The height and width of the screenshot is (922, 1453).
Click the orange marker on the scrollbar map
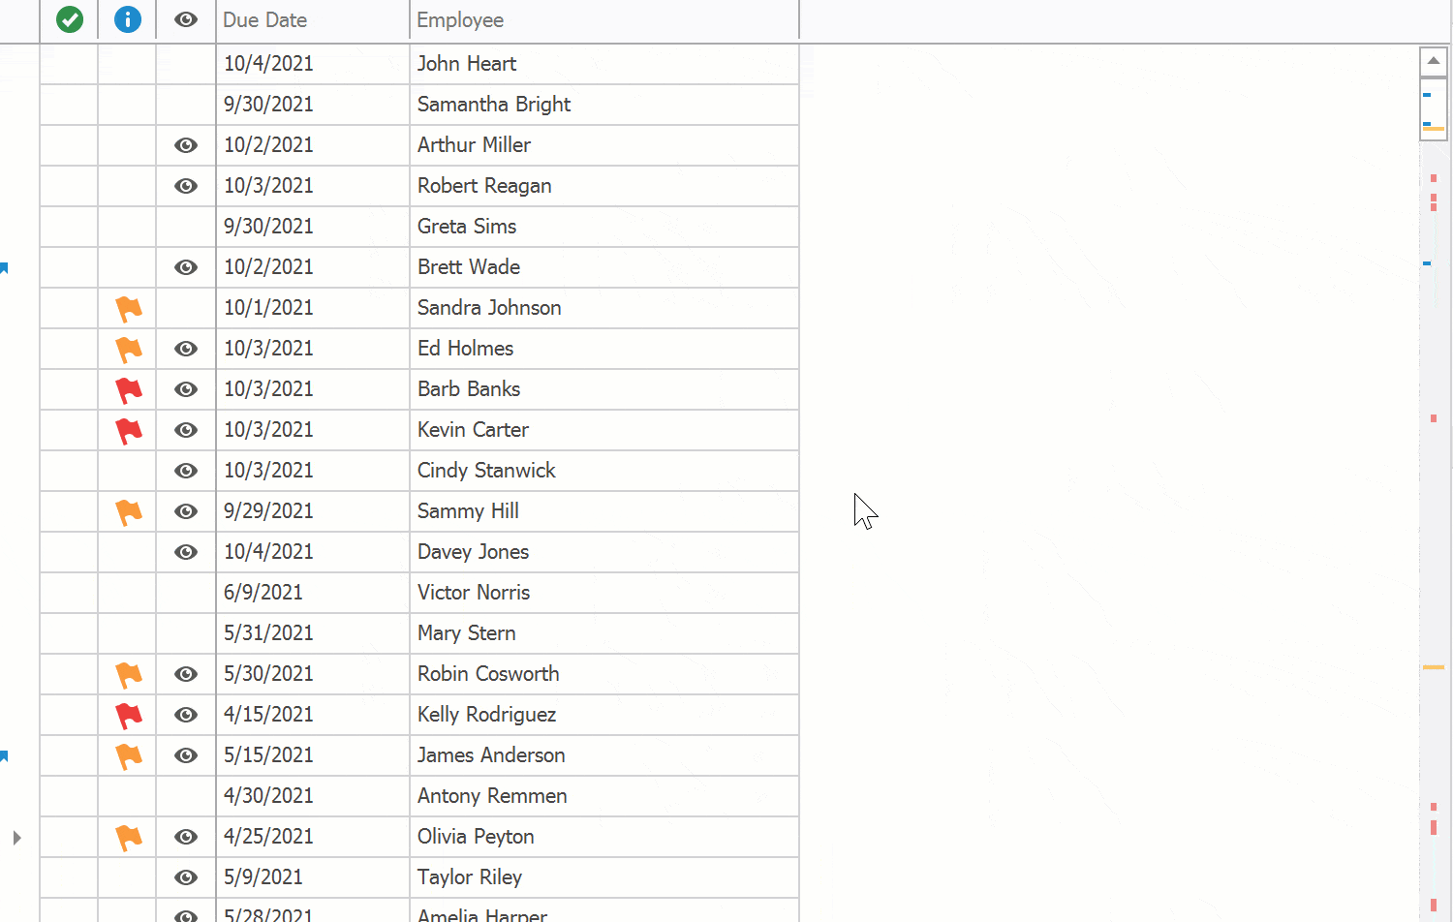click(x=1433, y=668)
